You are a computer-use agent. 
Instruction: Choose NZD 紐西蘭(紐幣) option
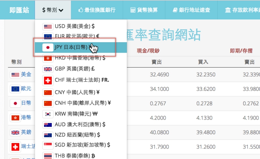[81, 135]
